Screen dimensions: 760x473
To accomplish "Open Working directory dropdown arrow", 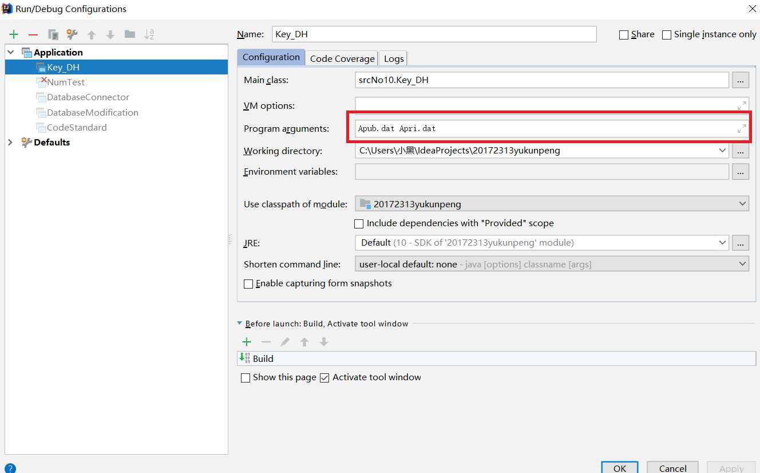I will pos(722,151).
